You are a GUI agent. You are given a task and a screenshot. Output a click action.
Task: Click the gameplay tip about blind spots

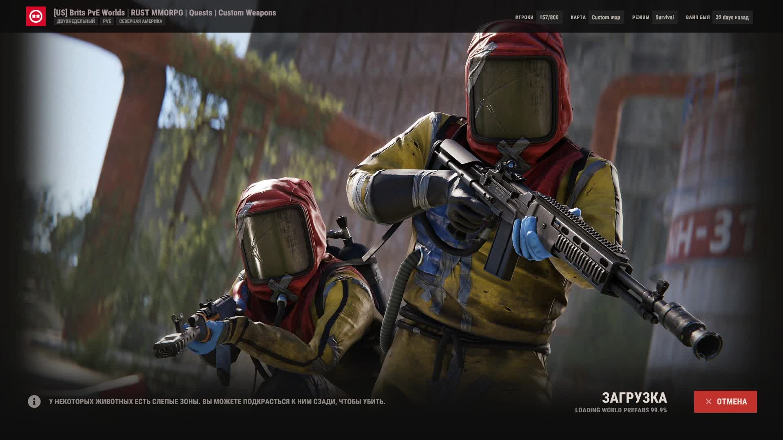(x=217, y=402)
